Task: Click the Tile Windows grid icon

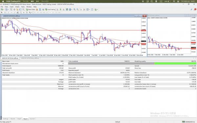Action: tap(67, 10)
